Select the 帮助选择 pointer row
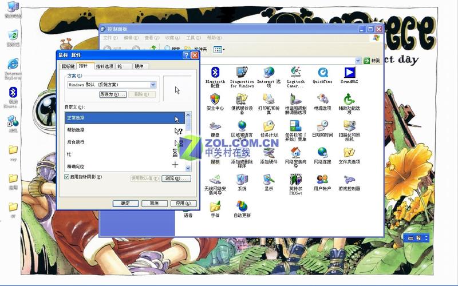The image size is (458, 286). point(125,130)
